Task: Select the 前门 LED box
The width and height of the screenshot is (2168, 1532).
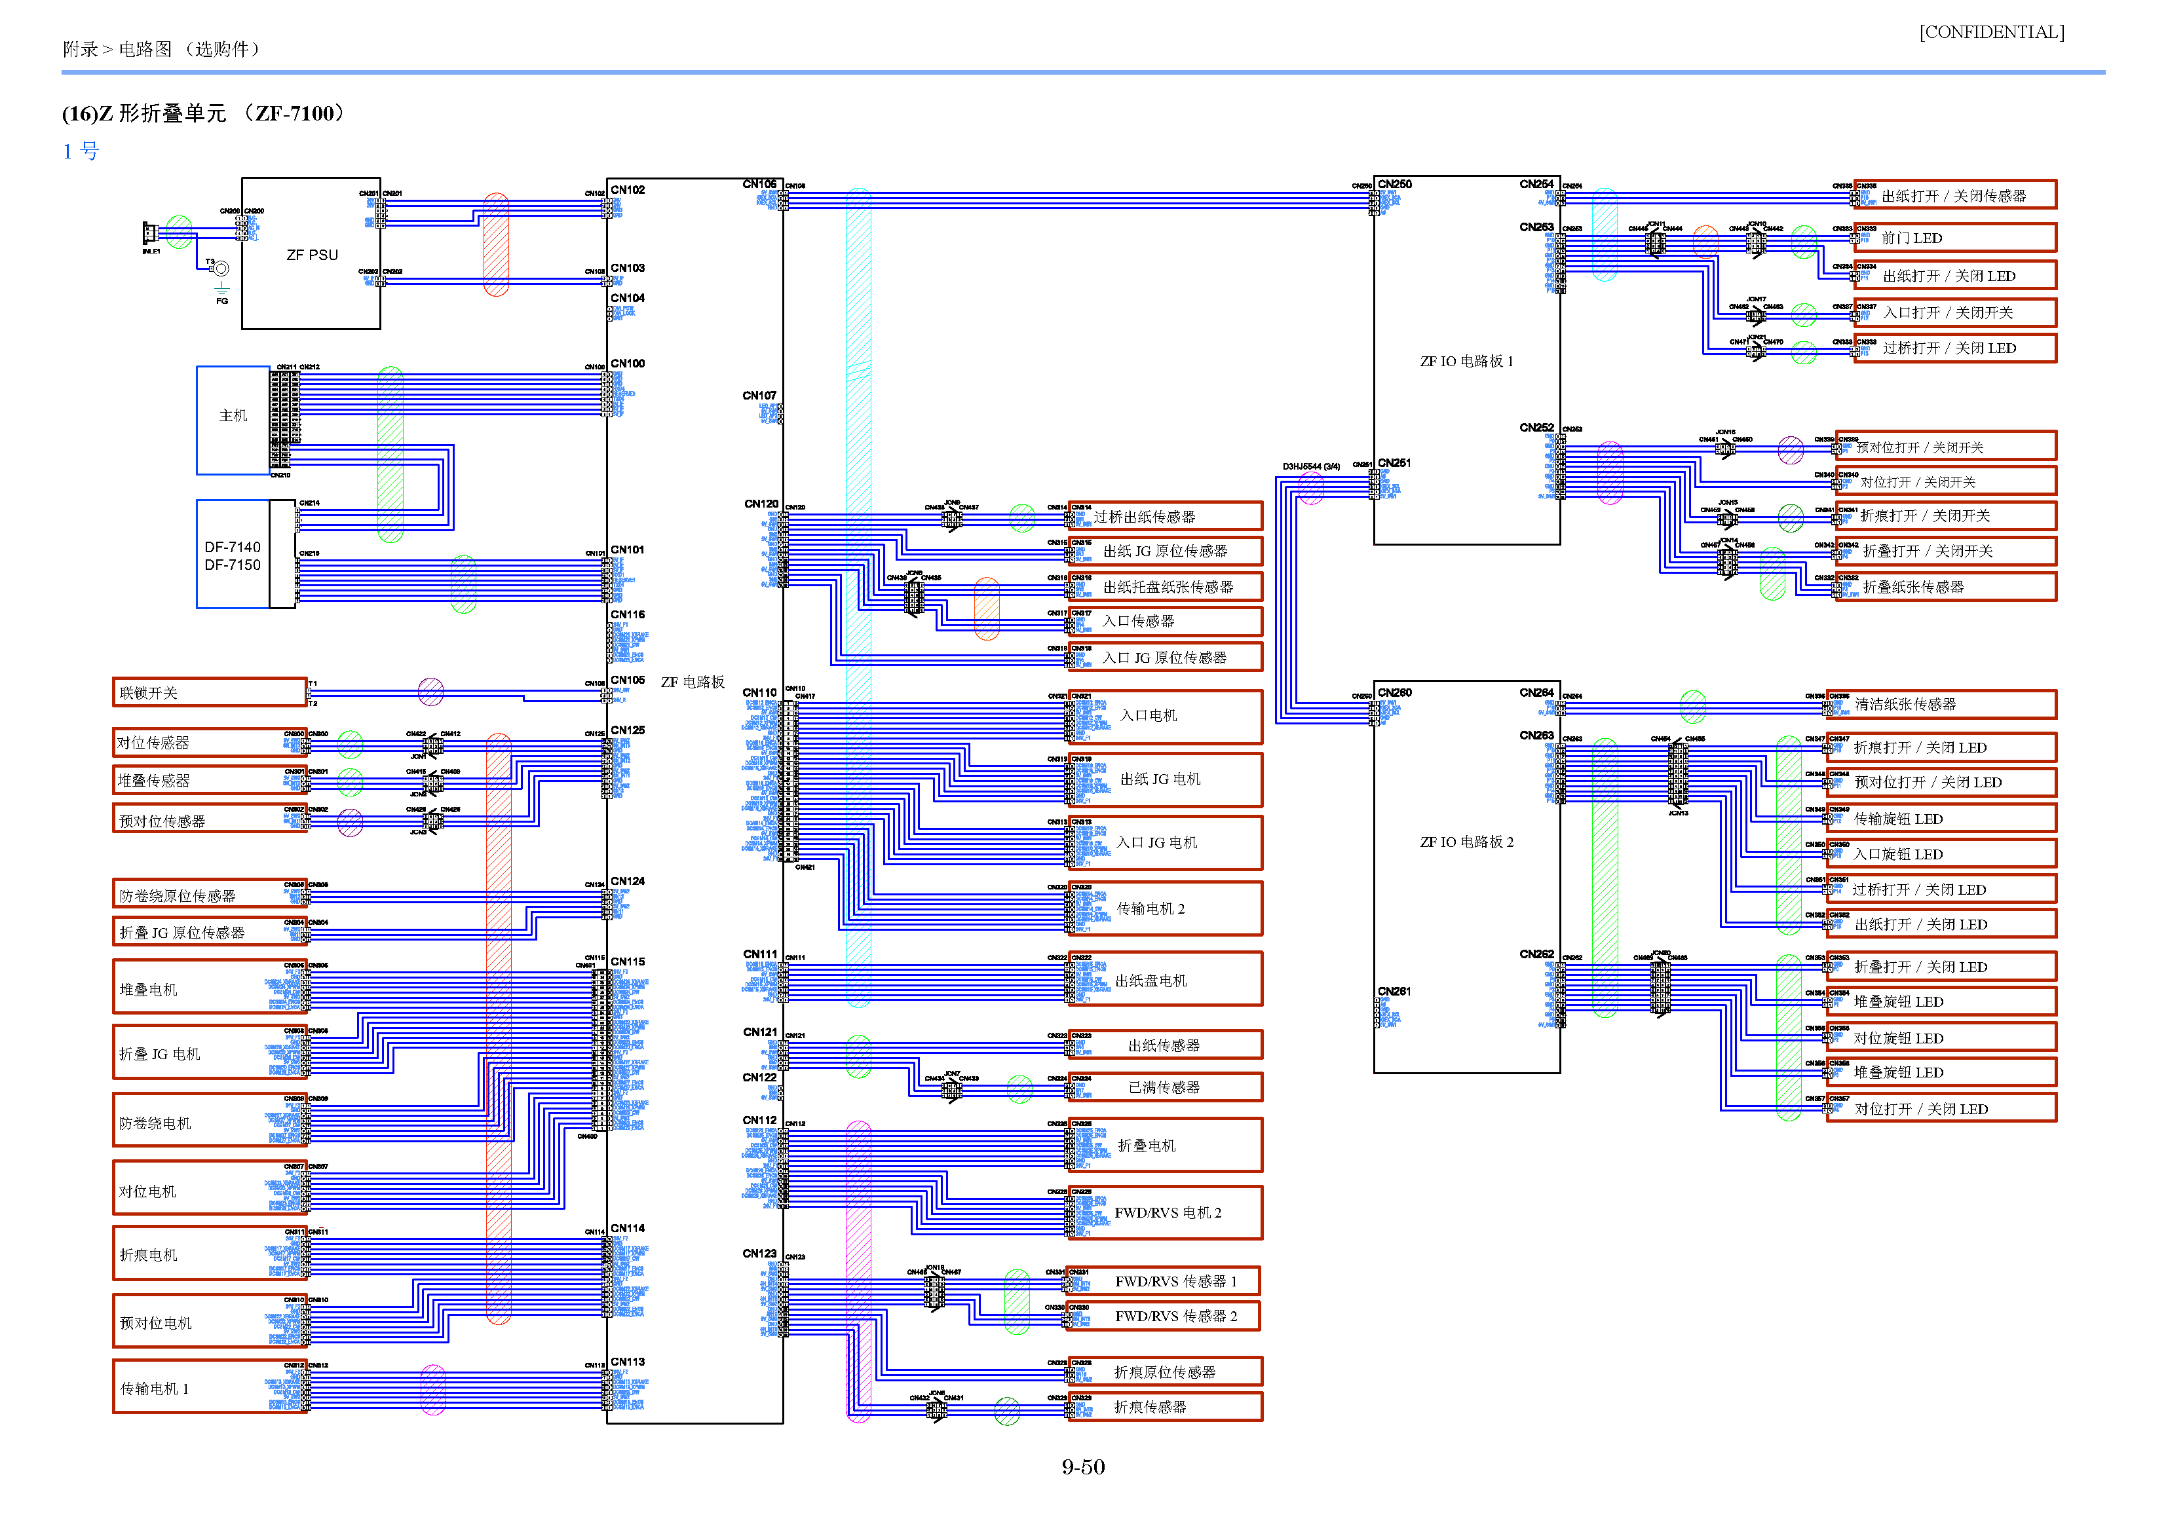Action: pyautogui.click(x=1954, y=237)
